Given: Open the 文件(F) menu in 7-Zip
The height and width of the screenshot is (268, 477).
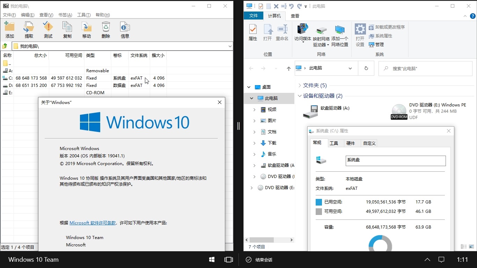Looking at the screenshot, I should pos(9,15).
